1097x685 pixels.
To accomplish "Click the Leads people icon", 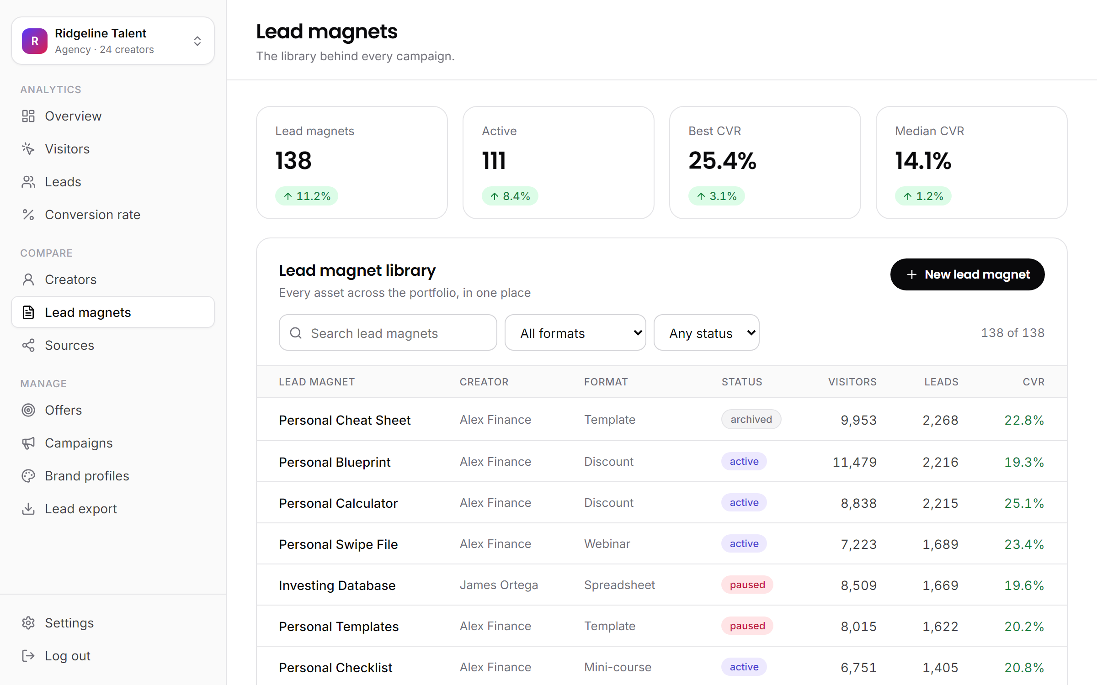I will pyautogui.click(x=28, y=182).
